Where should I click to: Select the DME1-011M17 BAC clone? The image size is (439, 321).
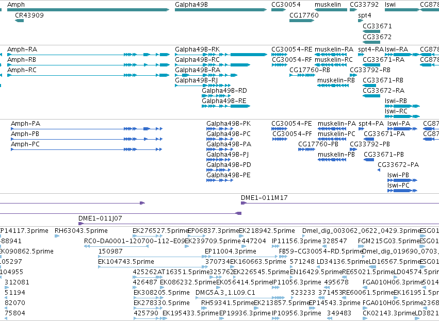click(340, 204)
